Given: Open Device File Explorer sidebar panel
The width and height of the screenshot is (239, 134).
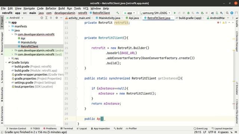Looking at the screenshot, I should 237,111.
